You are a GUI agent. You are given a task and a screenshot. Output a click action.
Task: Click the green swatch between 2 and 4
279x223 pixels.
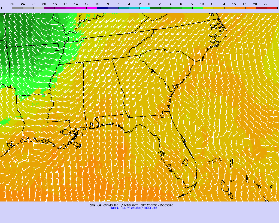pyautogui.click(x=166, y=8)
